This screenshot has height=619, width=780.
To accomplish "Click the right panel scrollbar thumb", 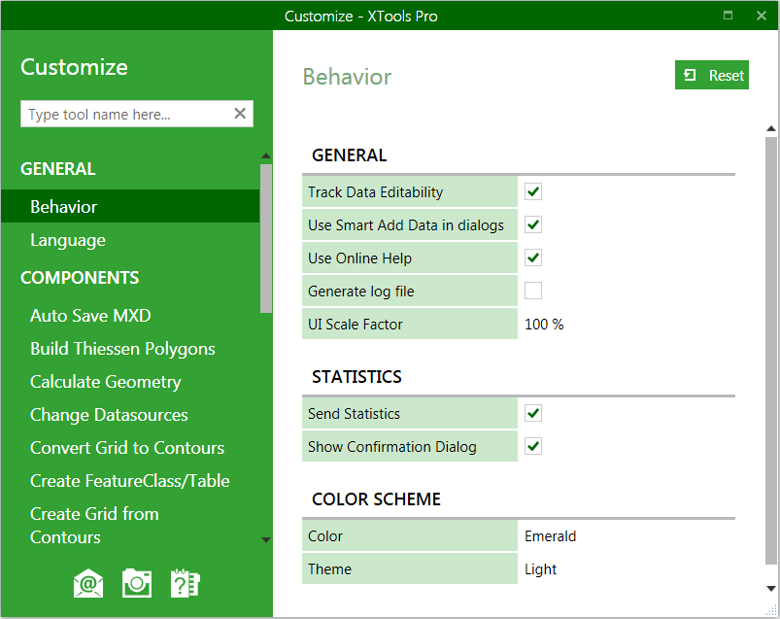I will pos(771,351).
